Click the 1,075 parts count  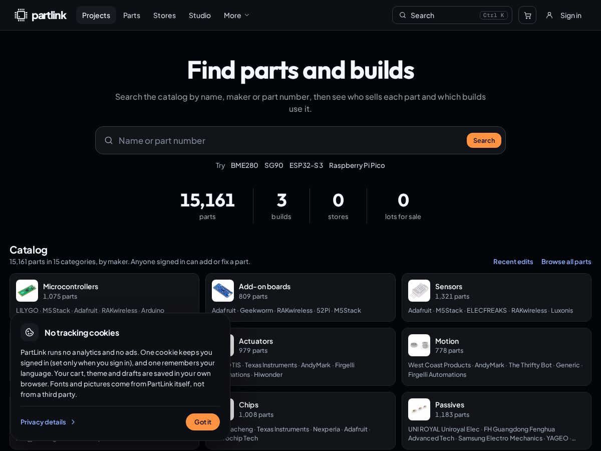point(60,297)
